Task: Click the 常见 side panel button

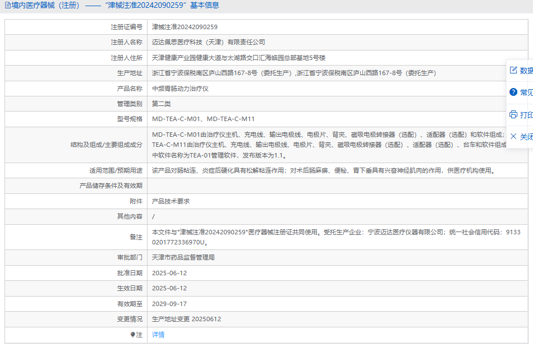Action: tap(520, 92)
